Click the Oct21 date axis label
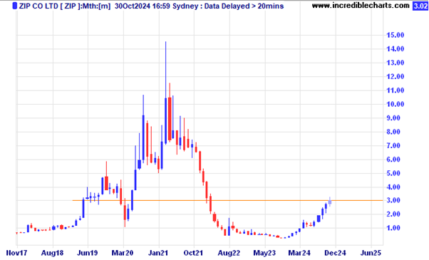The image size is (429, 260). 193,253
